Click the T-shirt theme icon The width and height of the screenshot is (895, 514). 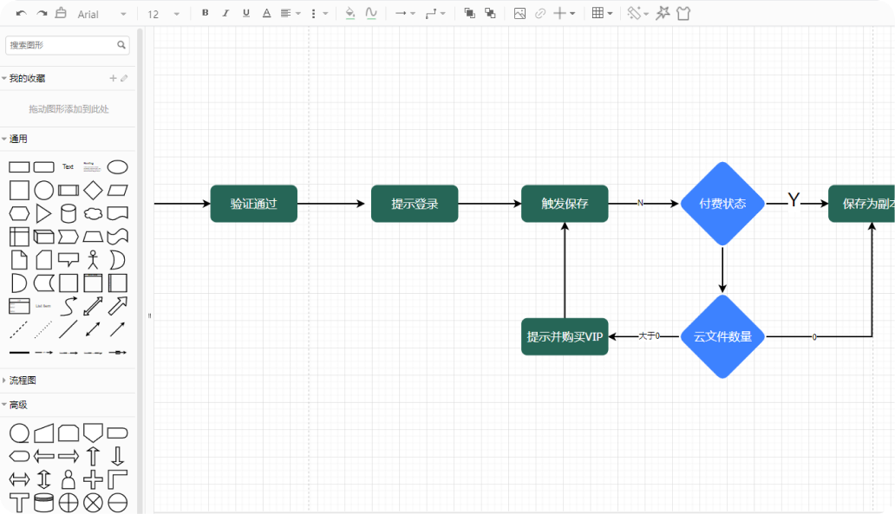[683, 14]
